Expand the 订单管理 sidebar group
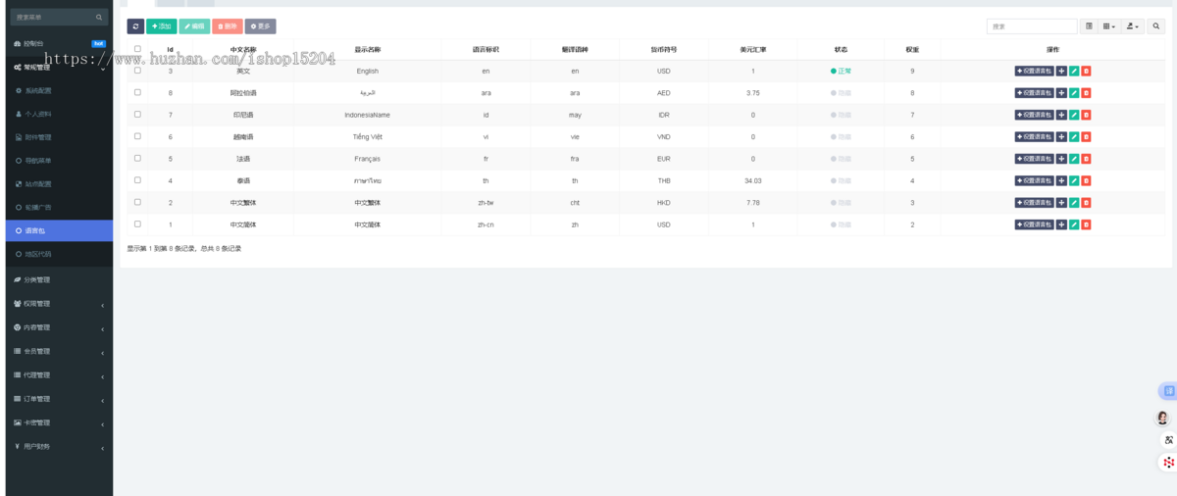 point(59,399)
